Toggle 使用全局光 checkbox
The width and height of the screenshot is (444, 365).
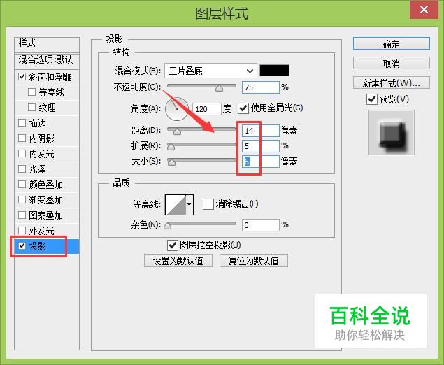(243, 108)
